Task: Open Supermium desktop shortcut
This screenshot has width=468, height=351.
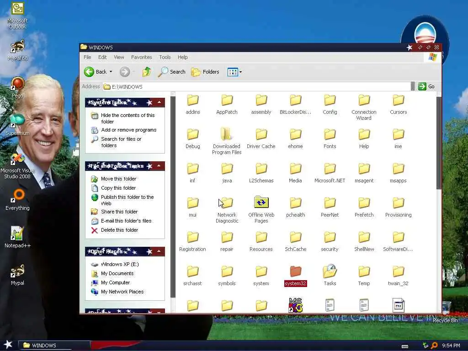Action: click(x=17, y=125)
